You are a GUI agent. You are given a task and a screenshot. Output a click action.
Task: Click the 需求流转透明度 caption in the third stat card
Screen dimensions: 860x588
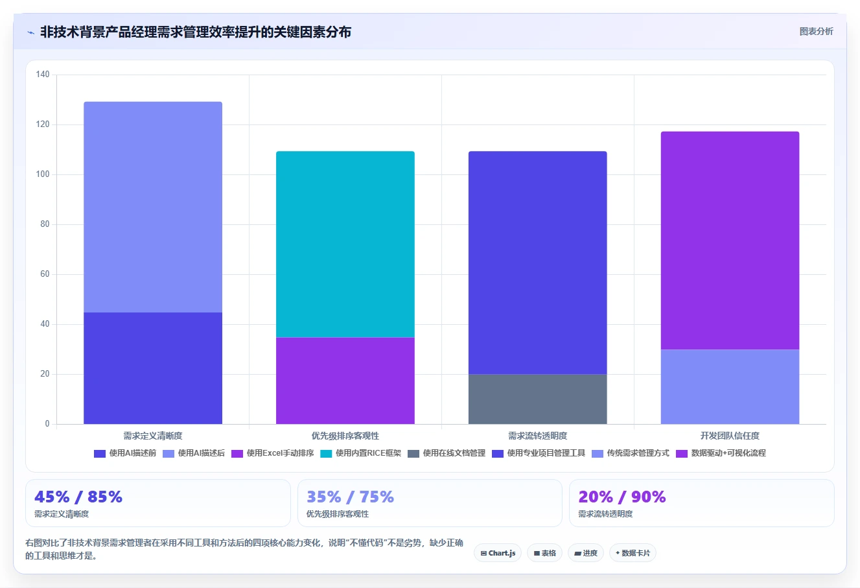[x=605, y=514]
